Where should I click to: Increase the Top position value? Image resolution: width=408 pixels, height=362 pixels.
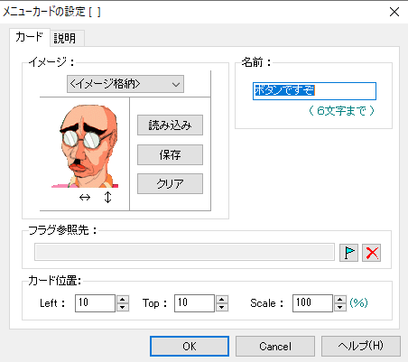(x=222, y=300)
